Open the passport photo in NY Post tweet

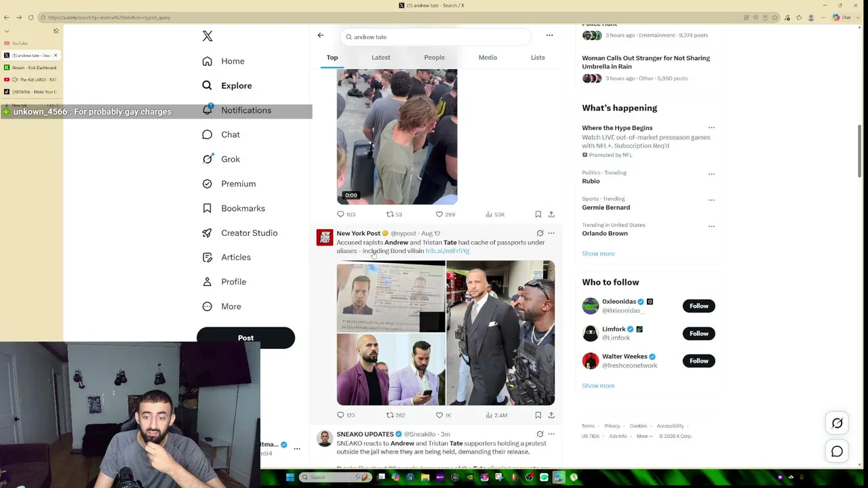pos(391,296)
